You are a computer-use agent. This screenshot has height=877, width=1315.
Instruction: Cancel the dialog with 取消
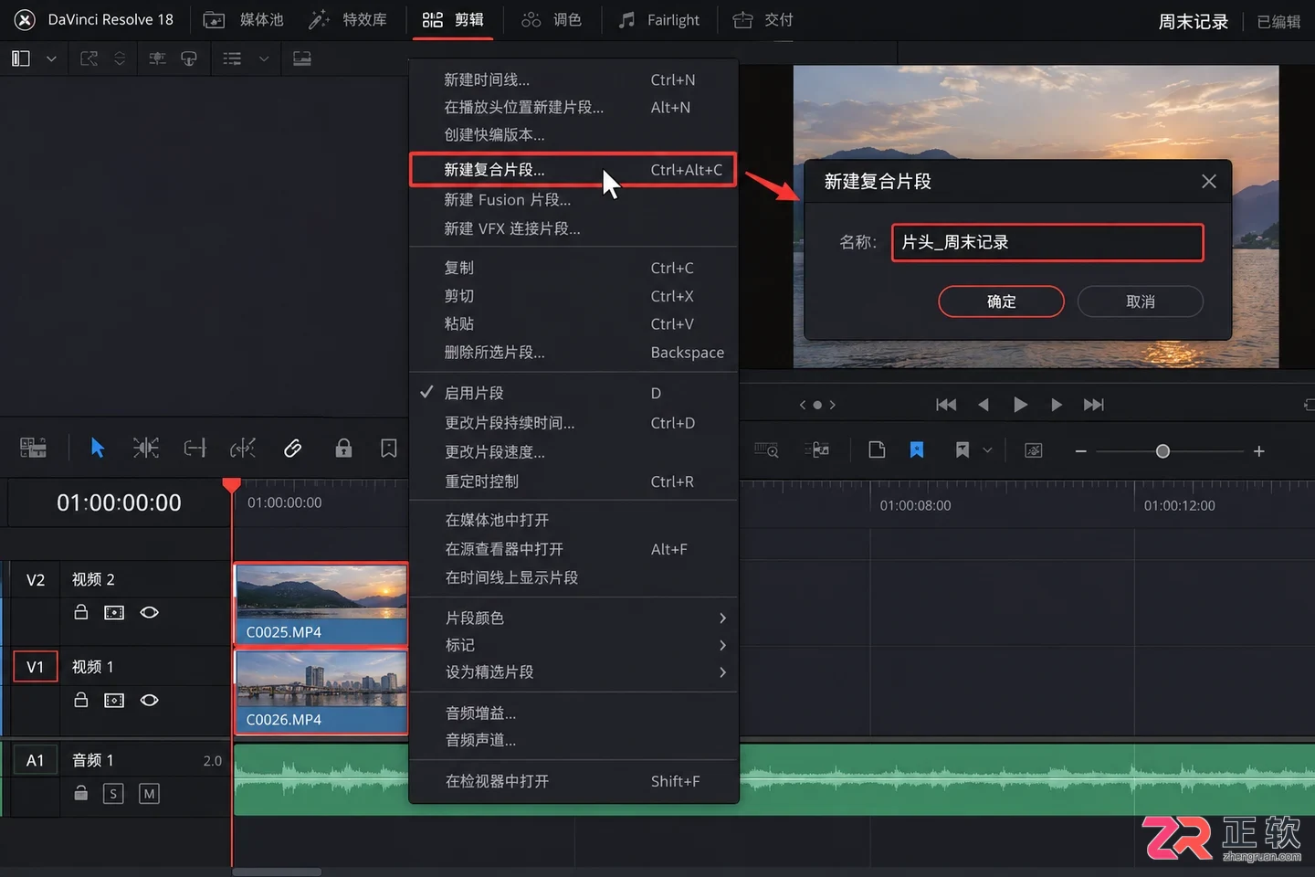pyautogui.click(x=1141, y=301)
